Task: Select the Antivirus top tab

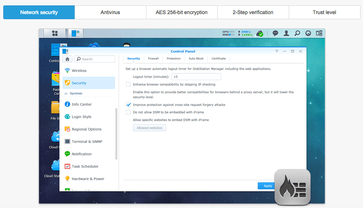Action: [x=110, y=12]
